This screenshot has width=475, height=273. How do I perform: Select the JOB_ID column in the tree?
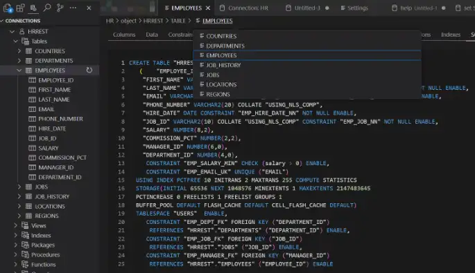click(x=47, y=138)
